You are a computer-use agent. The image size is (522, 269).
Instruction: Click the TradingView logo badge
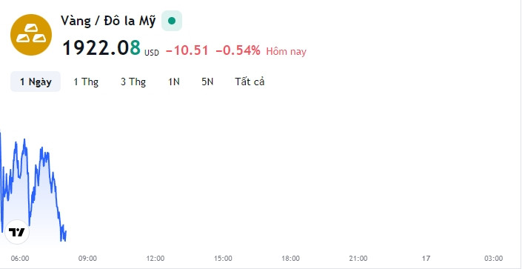17,232
